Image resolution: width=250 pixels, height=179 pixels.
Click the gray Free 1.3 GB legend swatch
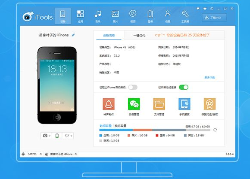coord(100,141)
